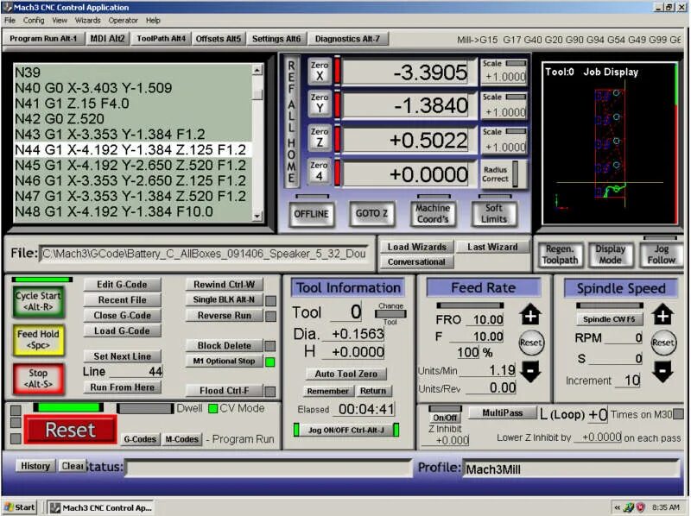Zero the X axis
691x516 pixels.
pos(319,71)
